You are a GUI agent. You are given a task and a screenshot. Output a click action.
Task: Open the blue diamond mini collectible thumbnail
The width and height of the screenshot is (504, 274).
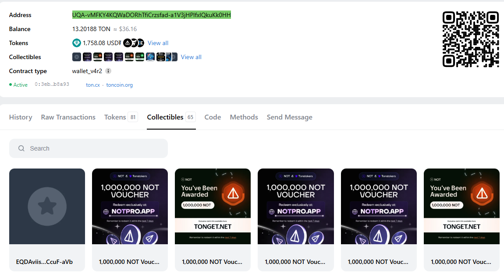pyautogui.click(x=150, y=57)
